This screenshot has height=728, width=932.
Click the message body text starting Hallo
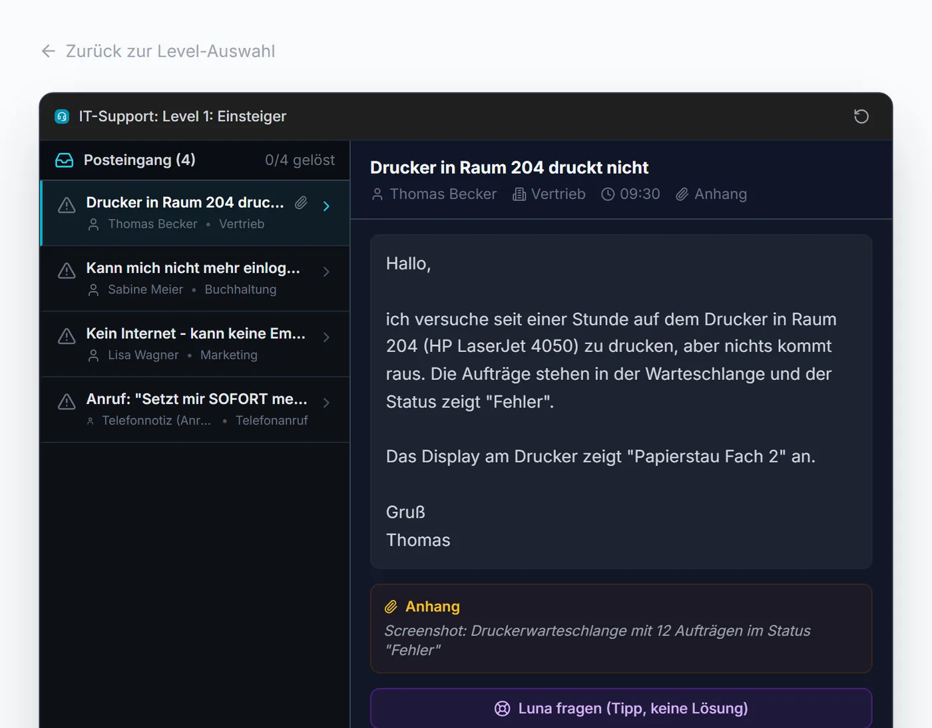click(621, 402)
